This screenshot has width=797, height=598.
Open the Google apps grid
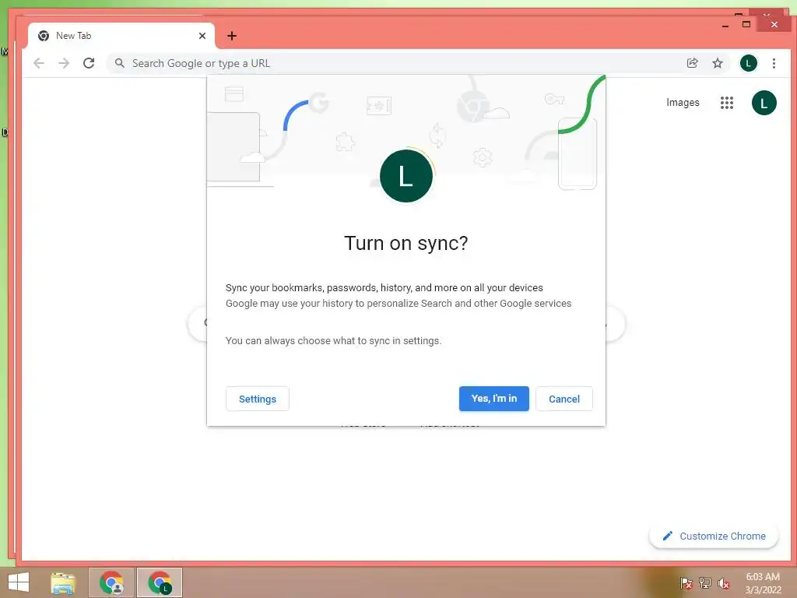[x=727, y=103]
